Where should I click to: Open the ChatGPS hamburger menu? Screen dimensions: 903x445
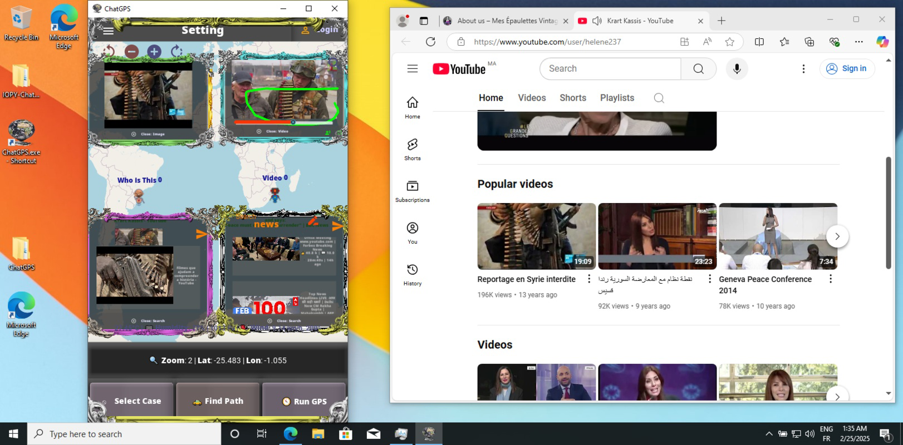click(x=109, y=31)
